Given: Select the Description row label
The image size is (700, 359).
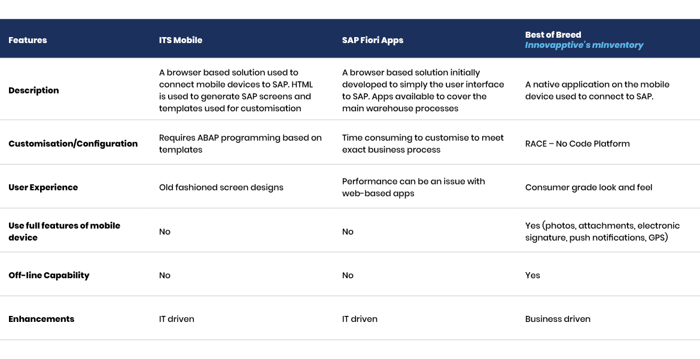Looking at the screenshot, I should click(x=34, y=90).
